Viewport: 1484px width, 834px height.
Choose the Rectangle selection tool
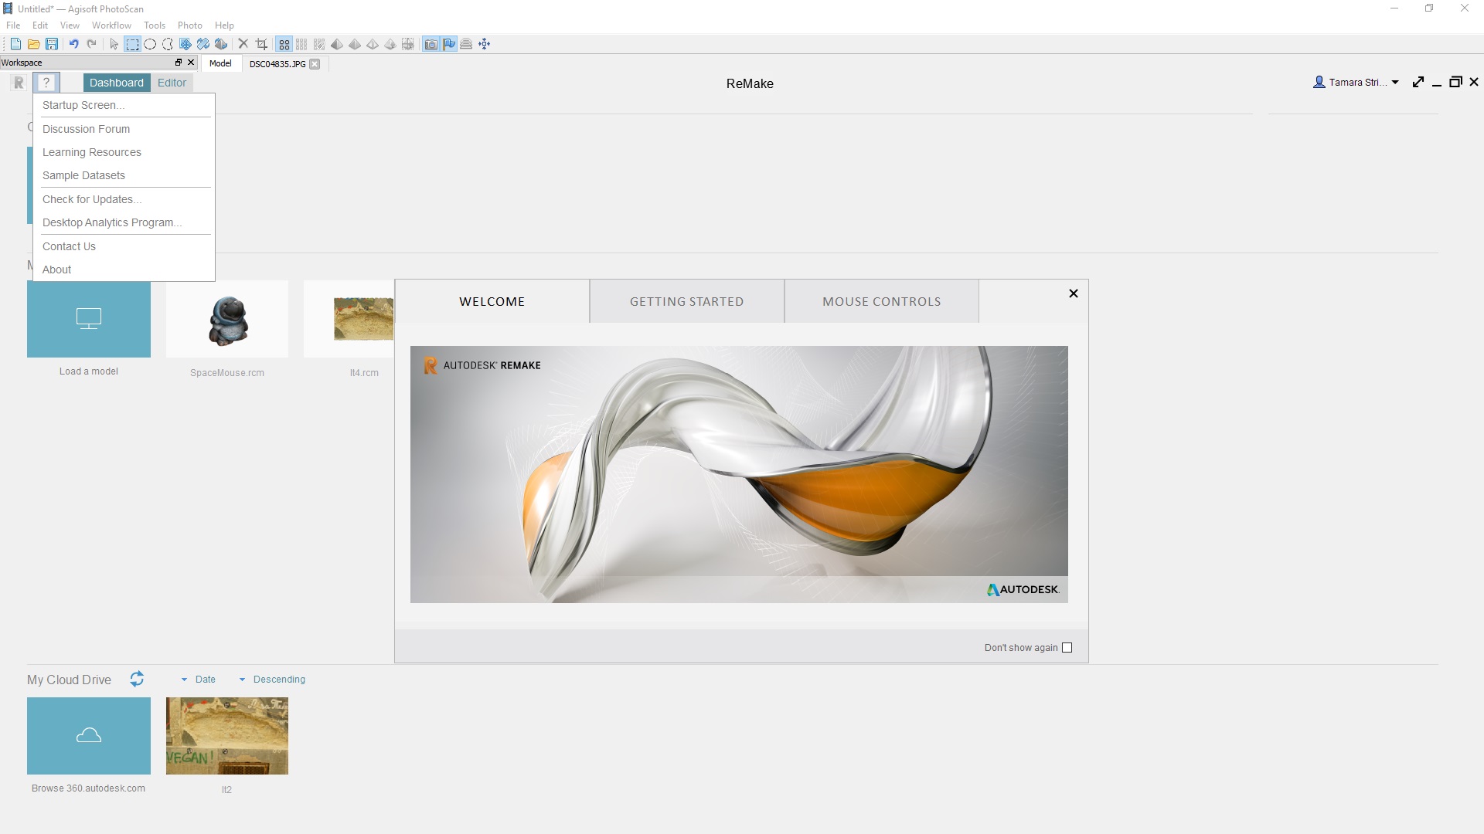(132, 44)
